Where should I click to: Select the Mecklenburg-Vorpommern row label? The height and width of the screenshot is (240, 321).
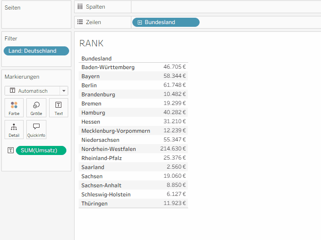115,131
